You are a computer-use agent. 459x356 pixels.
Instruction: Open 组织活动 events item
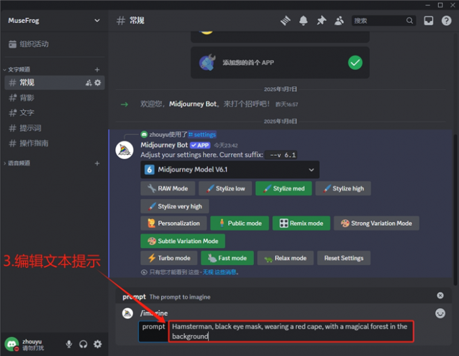55,44
